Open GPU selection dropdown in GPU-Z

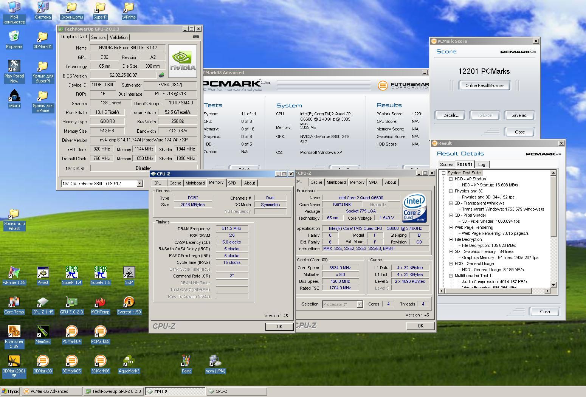(x=140, y=183)
